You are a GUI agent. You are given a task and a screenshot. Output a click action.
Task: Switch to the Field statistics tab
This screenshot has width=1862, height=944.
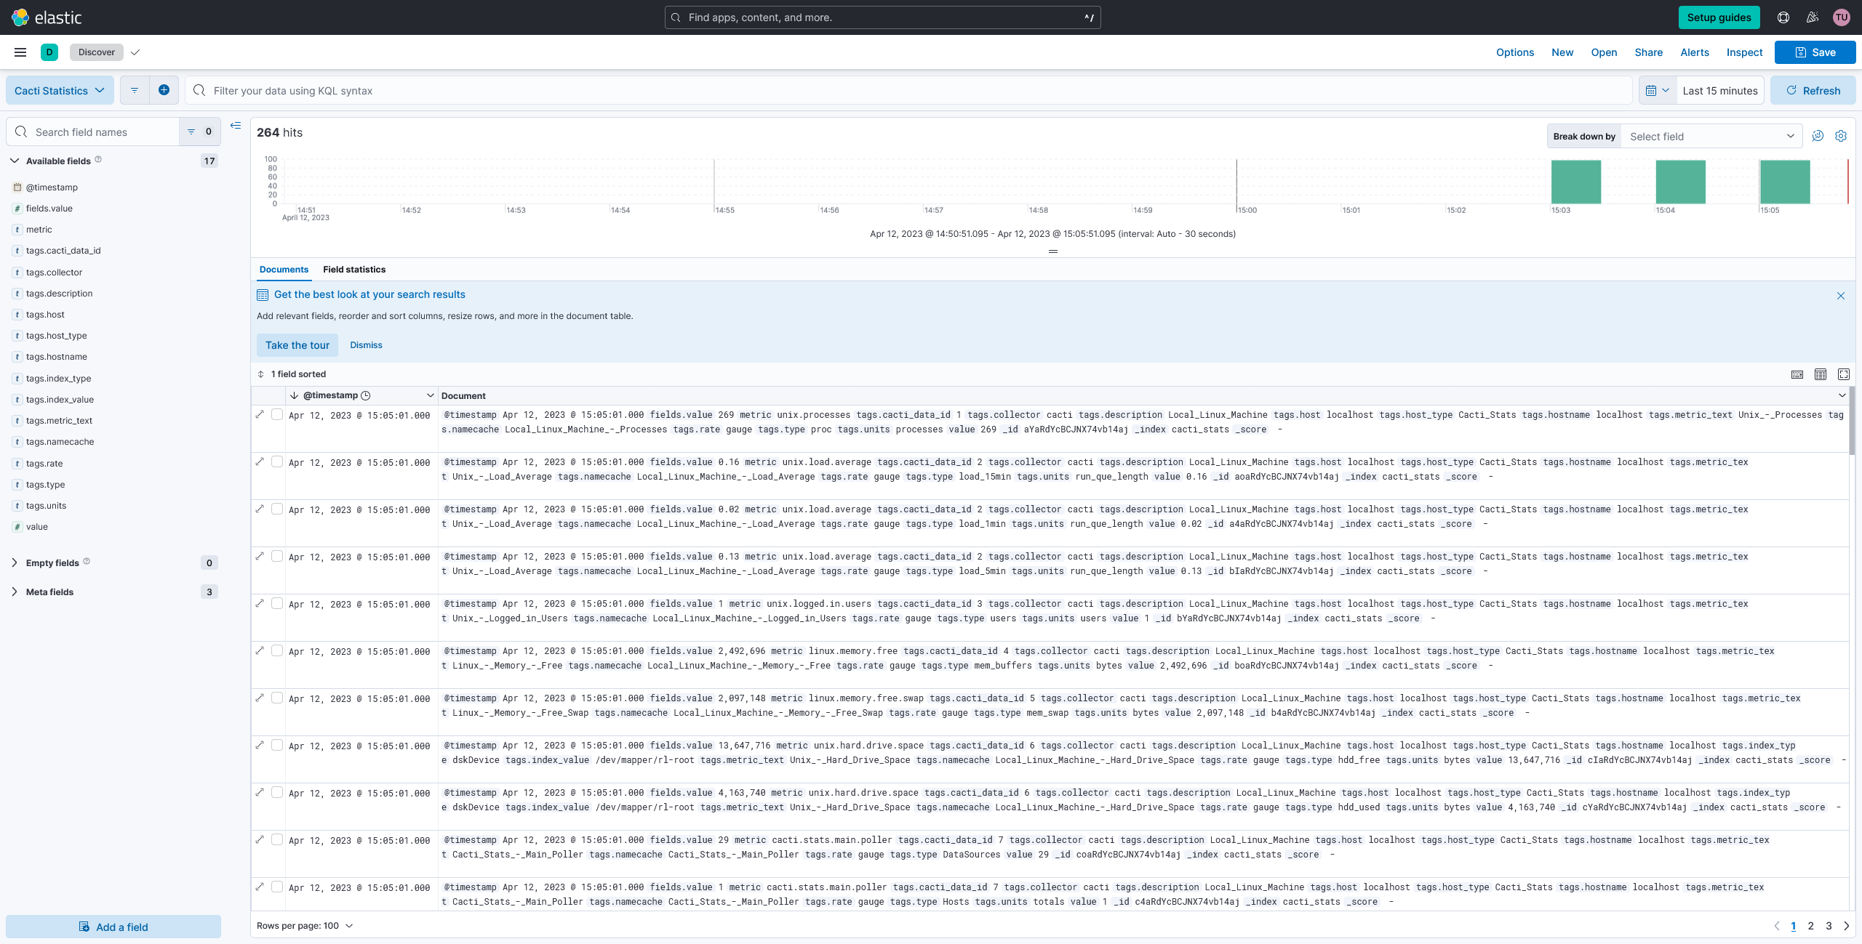354,270
